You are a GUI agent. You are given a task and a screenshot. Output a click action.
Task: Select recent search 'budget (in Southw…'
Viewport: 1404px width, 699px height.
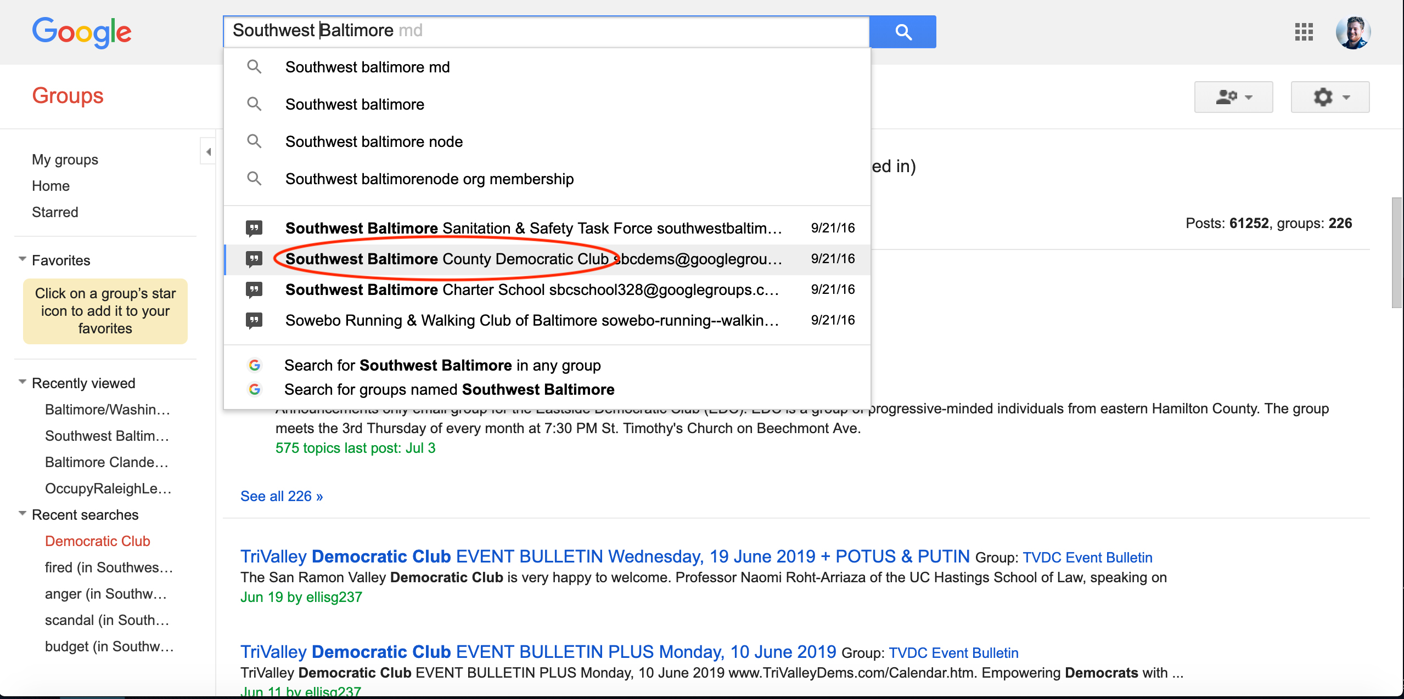(109, 646)
